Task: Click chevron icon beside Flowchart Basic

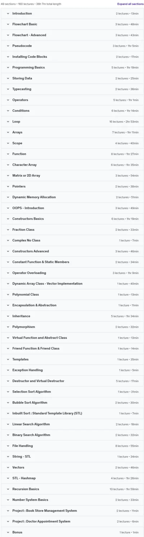Action: point(8,24)
